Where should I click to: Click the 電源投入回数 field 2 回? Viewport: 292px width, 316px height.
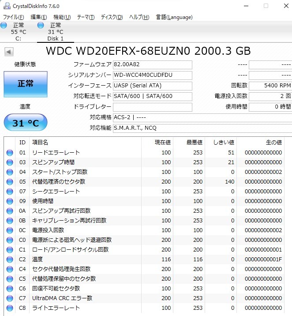pos(270,96)
